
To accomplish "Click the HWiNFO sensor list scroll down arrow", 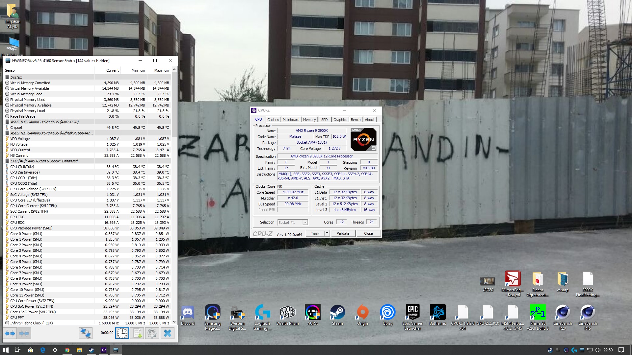I will point(174,322).
